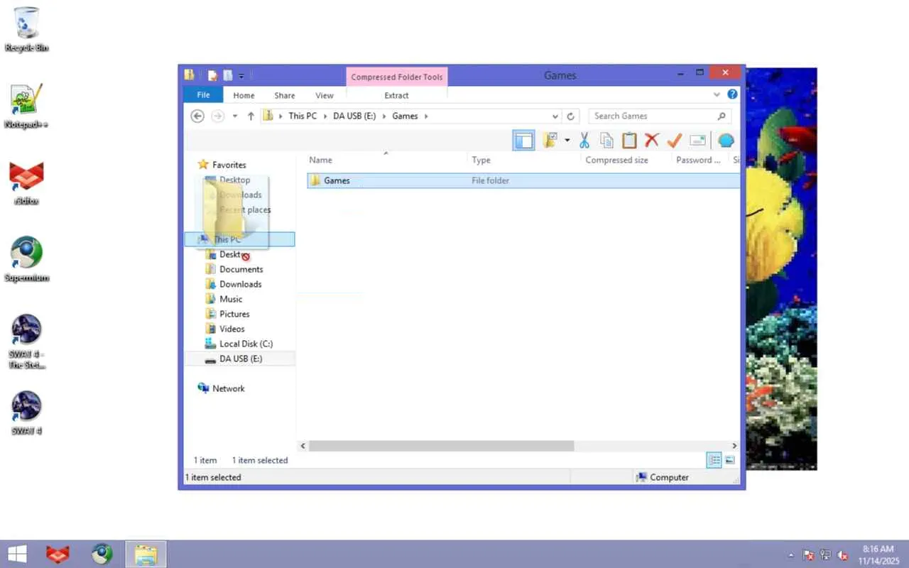
Task: Click the Copy icon in the toolbar
Action: pyautogui.click(x=606, y=141)
